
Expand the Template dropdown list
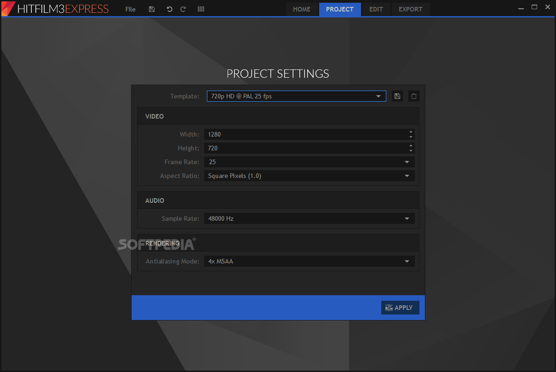(x=296, y=96)
